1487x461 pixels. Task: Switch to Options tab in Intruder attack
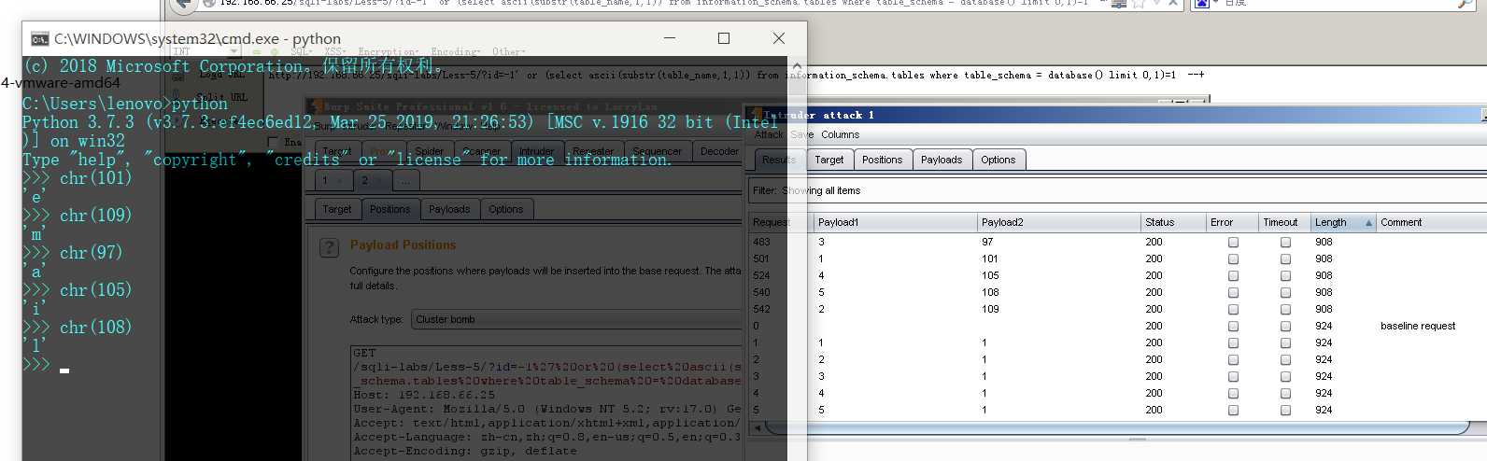tap(998, 160)
